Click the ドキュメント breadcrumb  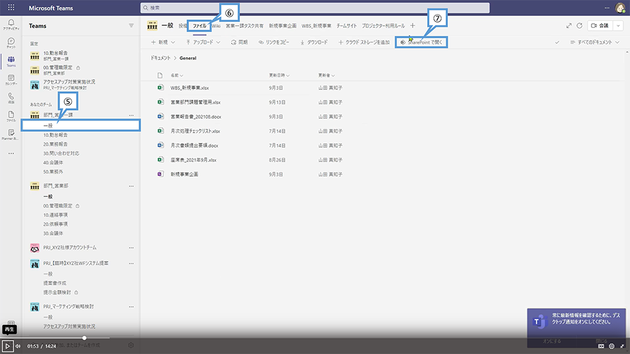click(x=160, y=58)
